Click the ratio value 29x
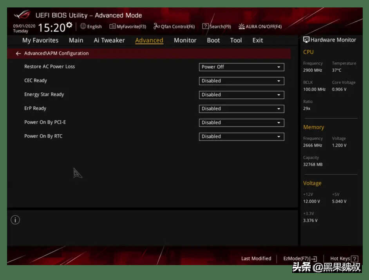This screenshot has height=280, width=369. (x=307, y=108)
